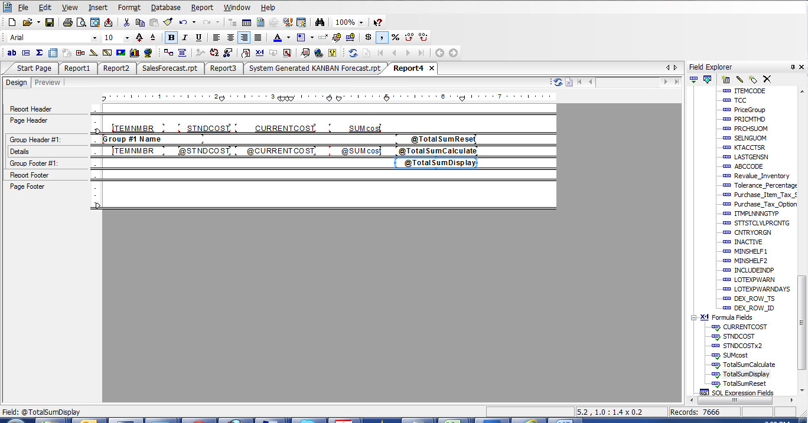Switch to the Preview view
The width and height of the screenshot is (808, 423).
click(x=47, y=82)
